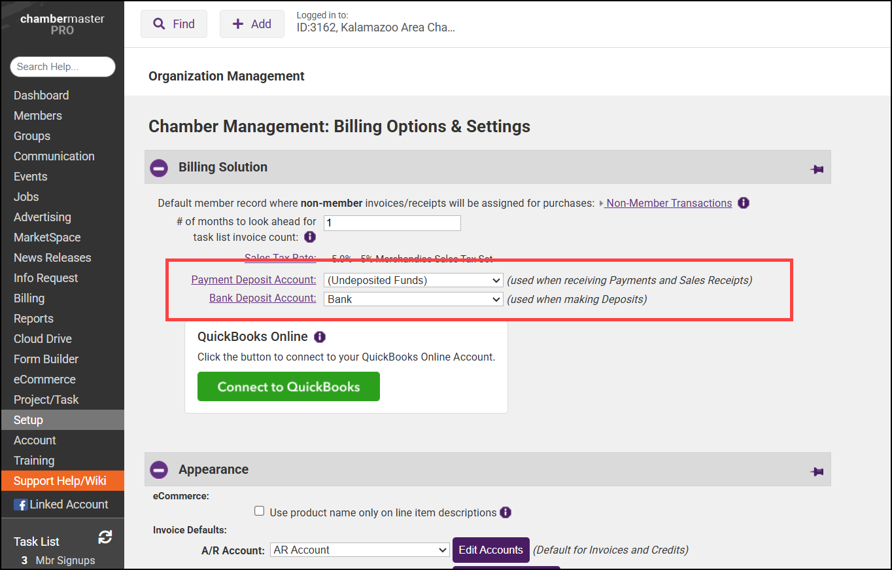Image resolution: width=892 pixels, height=570 pixels.
Task: Click the Search Help input field
Action: (63, 67)
